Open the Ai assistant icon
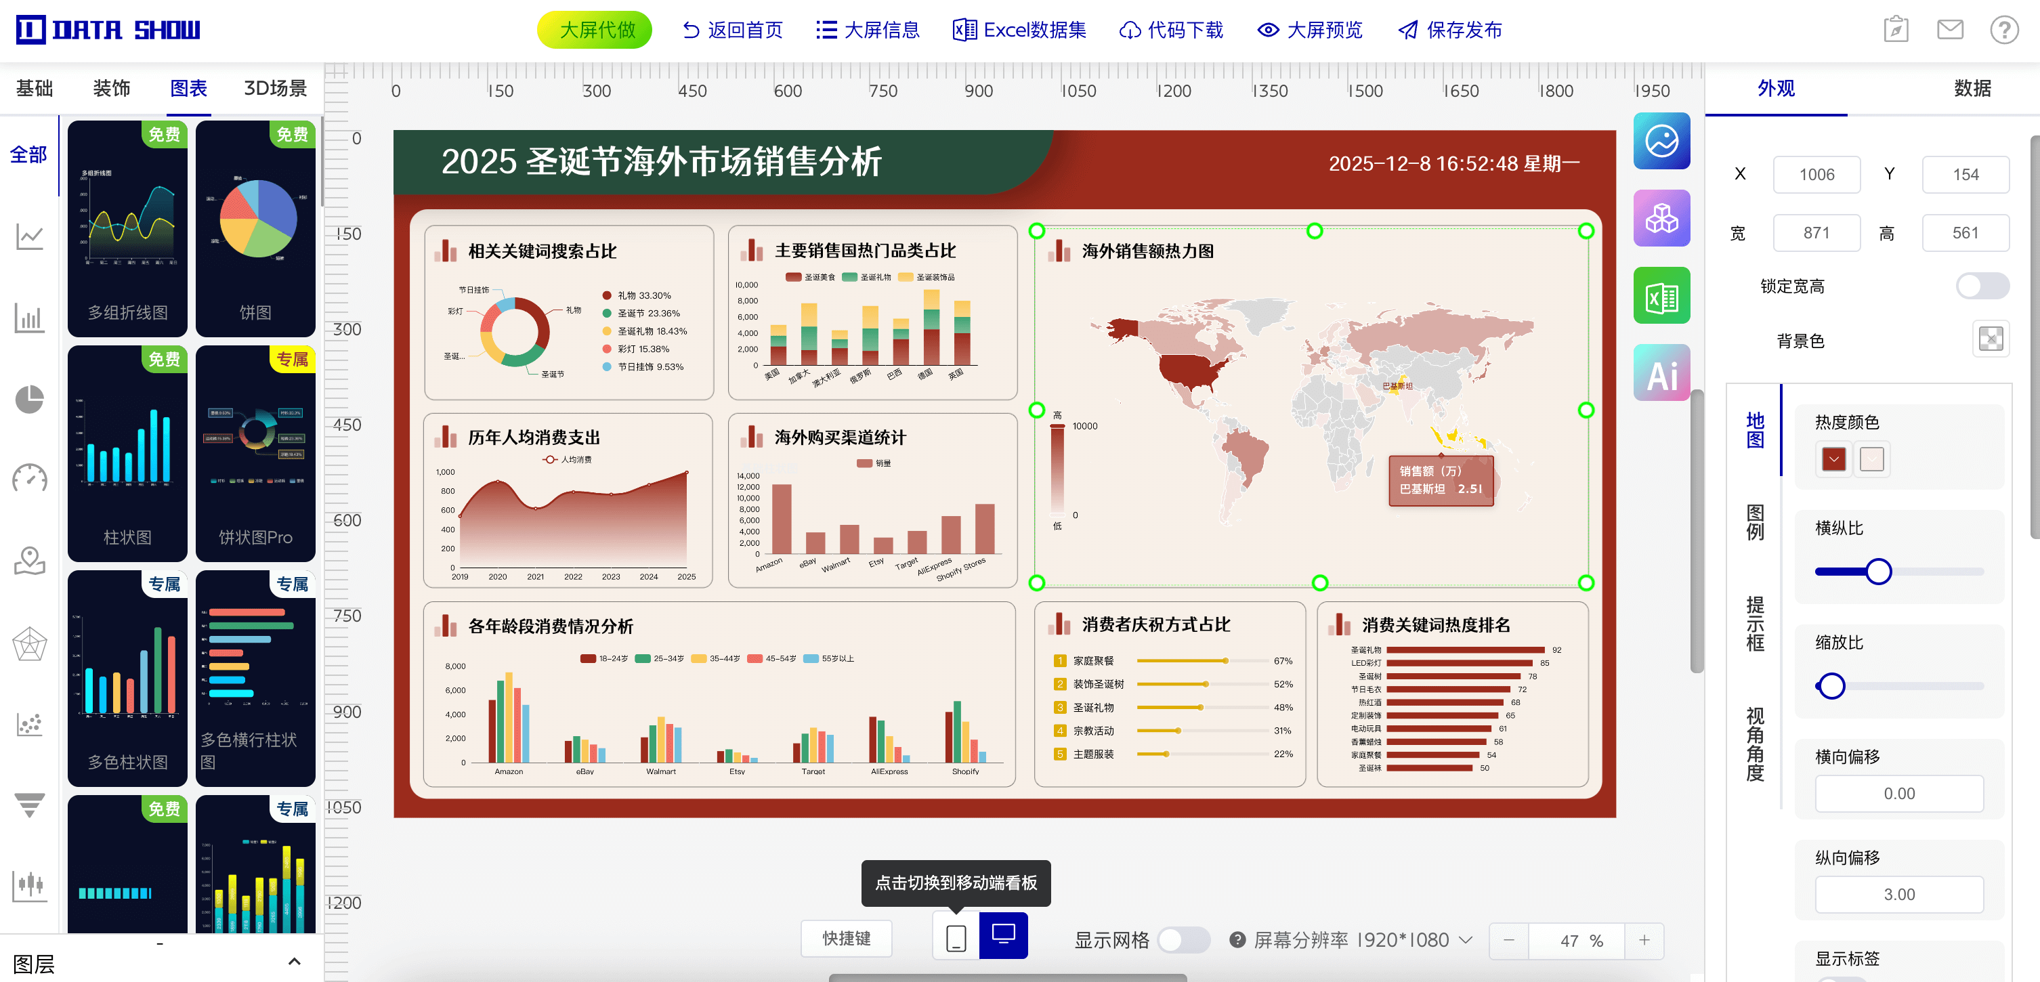 pos(1661,373)
